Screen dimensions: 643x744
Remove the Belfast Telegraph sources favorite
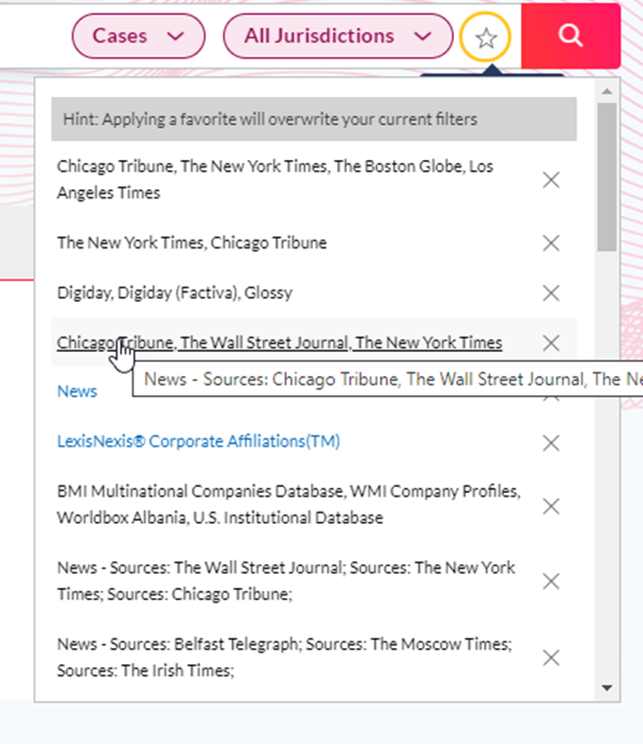click(x=551, y=657)
